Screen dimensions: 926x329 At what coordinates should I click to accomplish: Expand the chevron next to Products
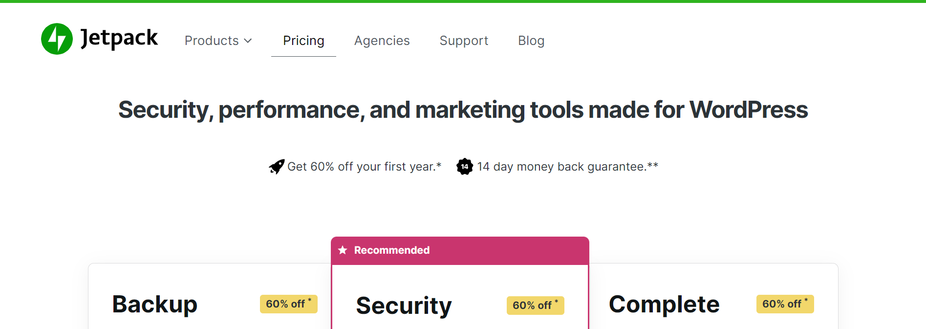click(x=248, y=41)
